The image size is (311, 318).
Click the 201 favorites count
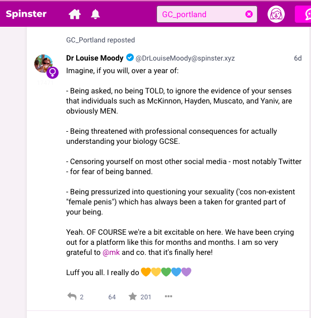coord(146,297)
